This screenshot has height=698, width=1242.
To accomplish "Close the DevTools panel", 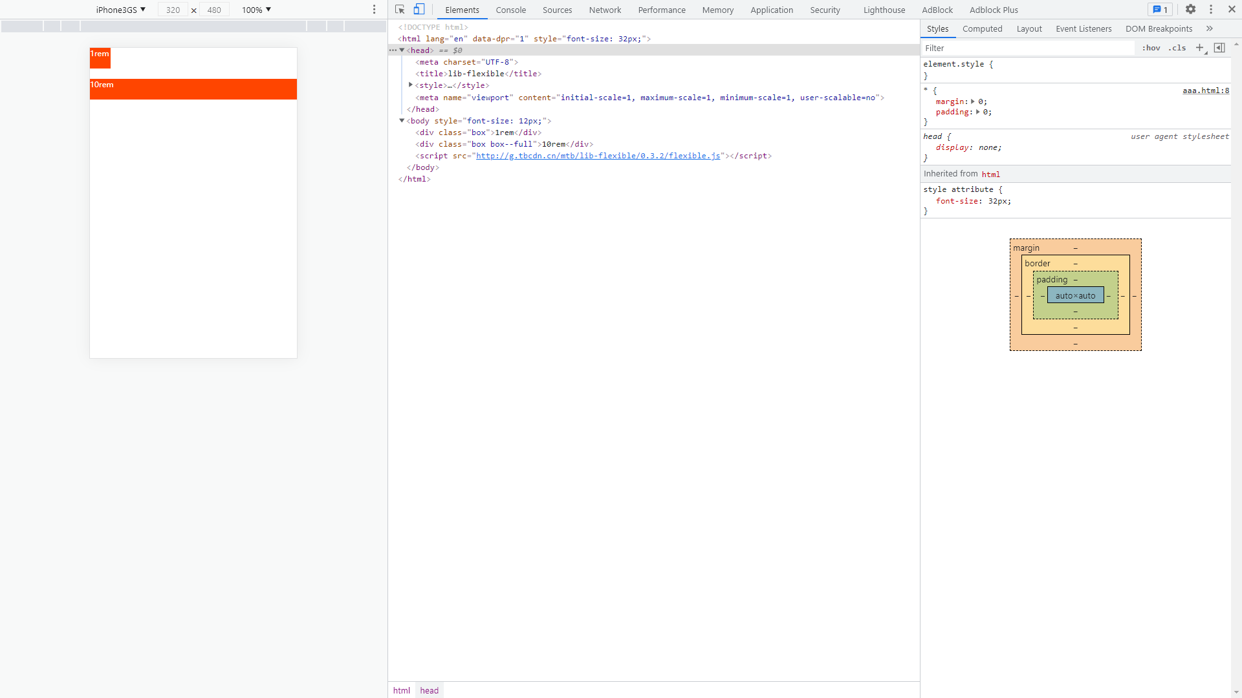I will pyautogui.click(x=1232, y=10).
